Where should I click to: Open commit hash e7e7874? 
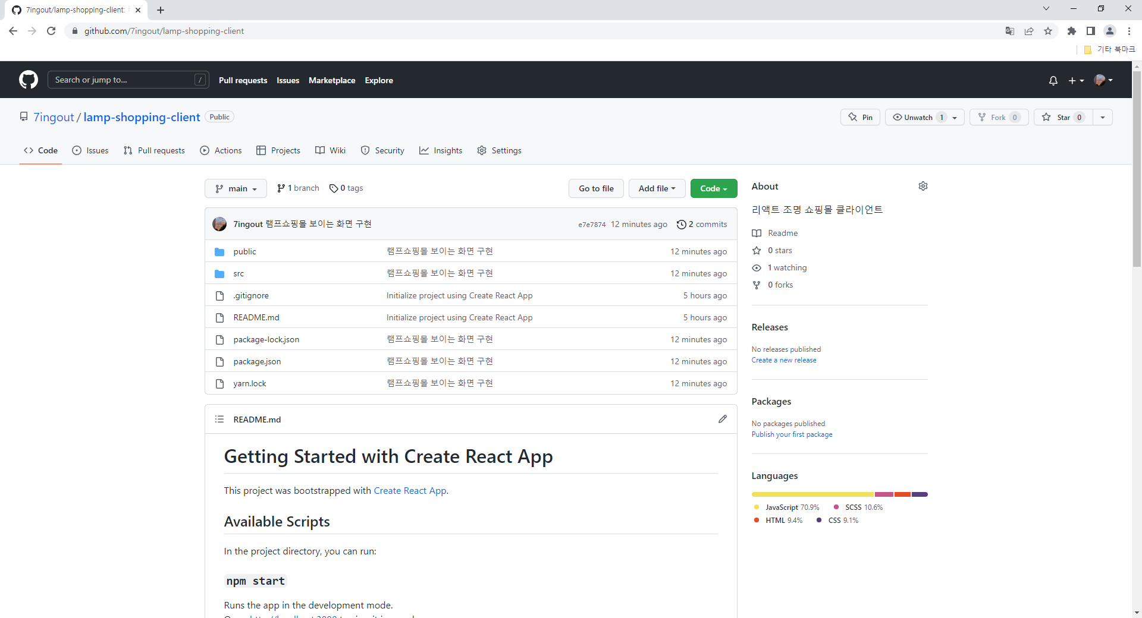[x=592, y=225]
